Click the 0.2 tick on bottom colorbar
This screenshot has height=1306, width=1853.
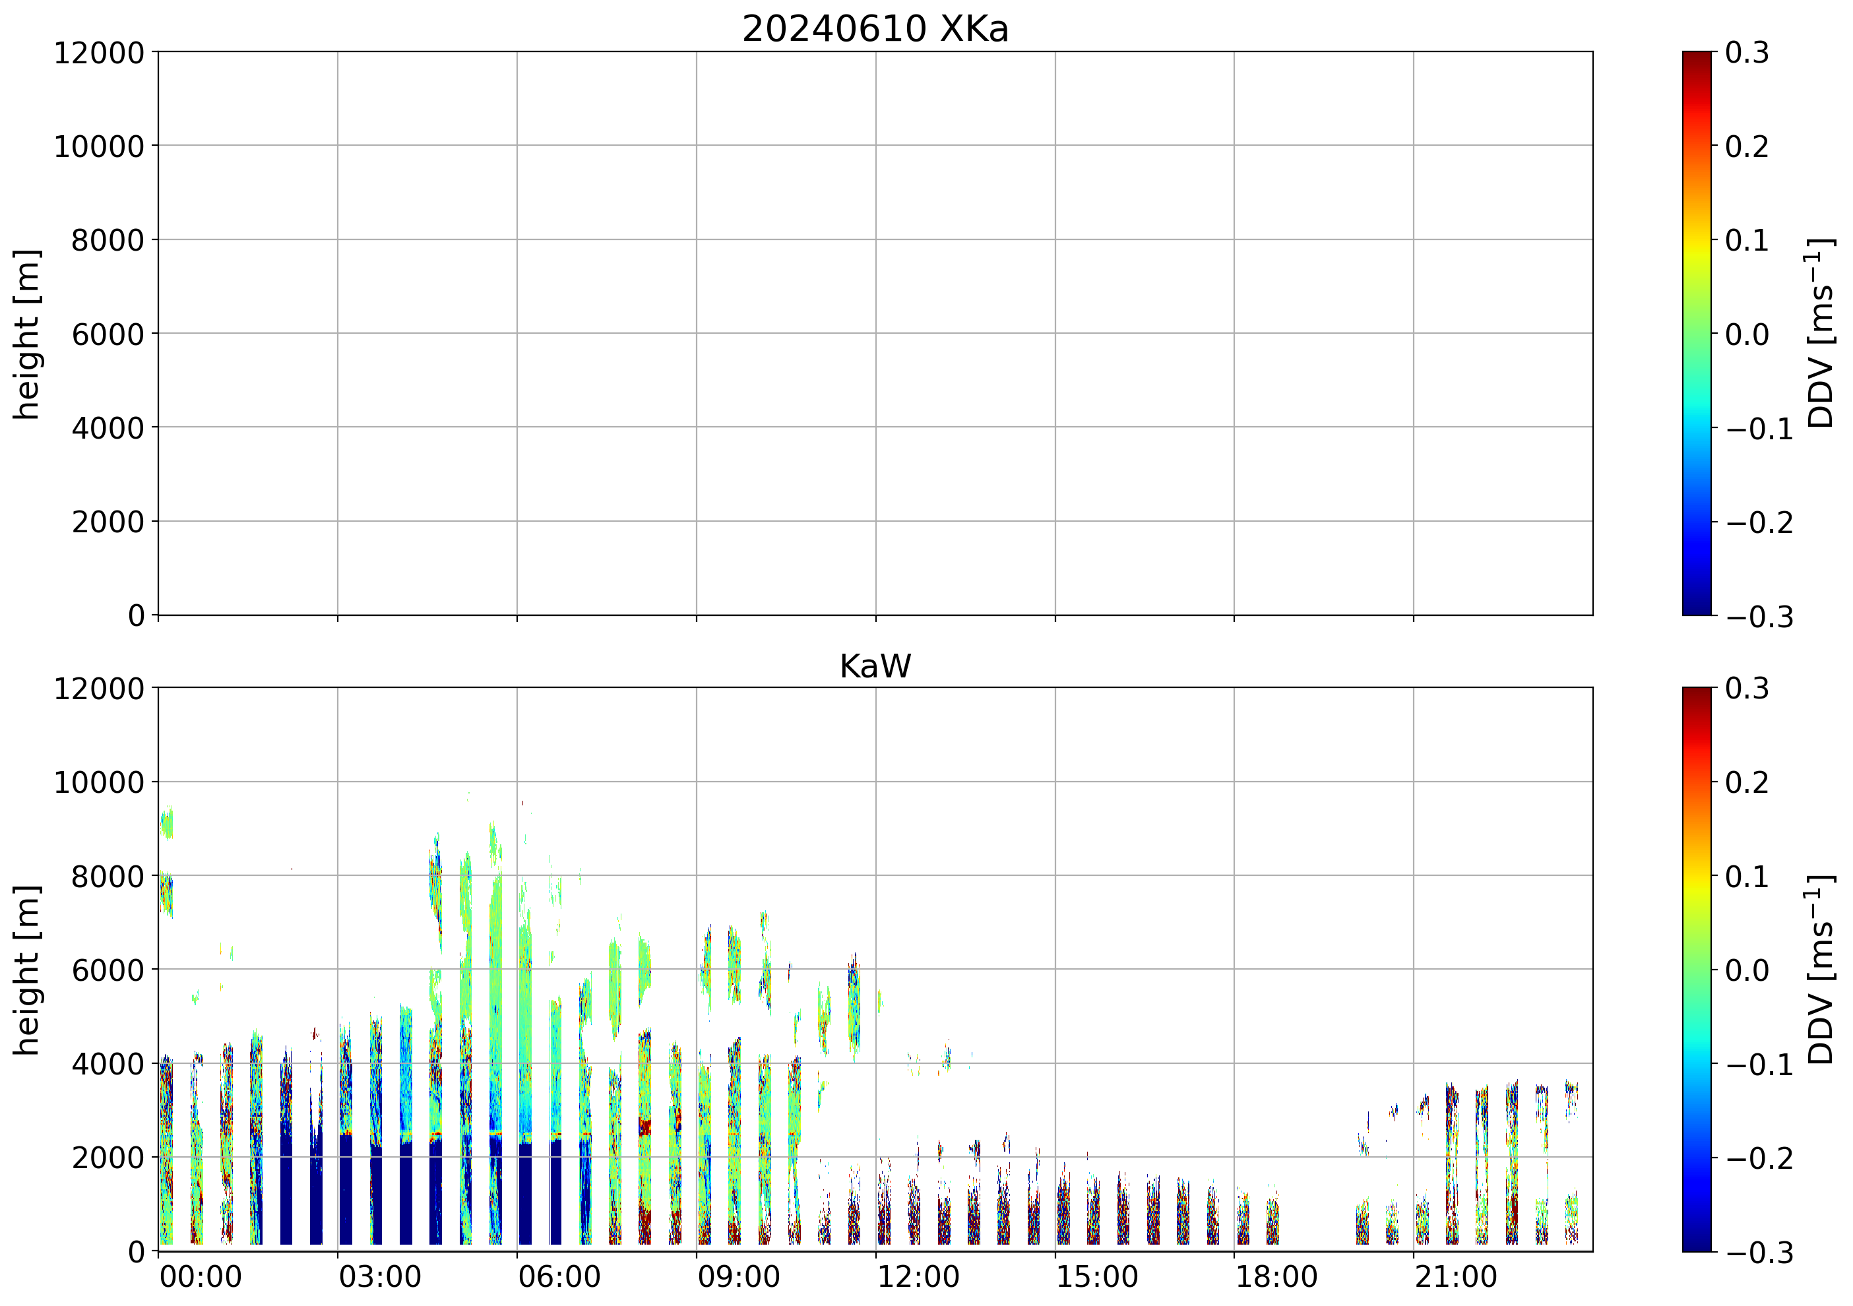(x=1747, y=782)
